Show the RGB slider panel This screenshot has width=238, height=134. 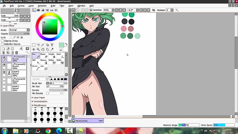tap(38, 10)
